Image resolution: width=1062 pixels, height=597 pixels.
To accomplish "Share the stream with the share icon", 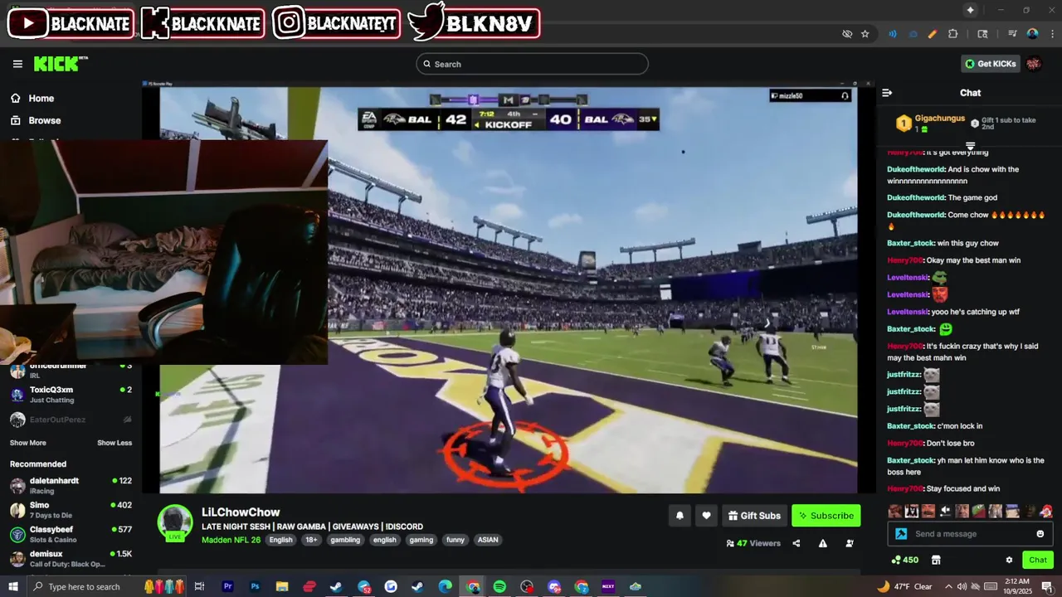I will coord(796,543).
